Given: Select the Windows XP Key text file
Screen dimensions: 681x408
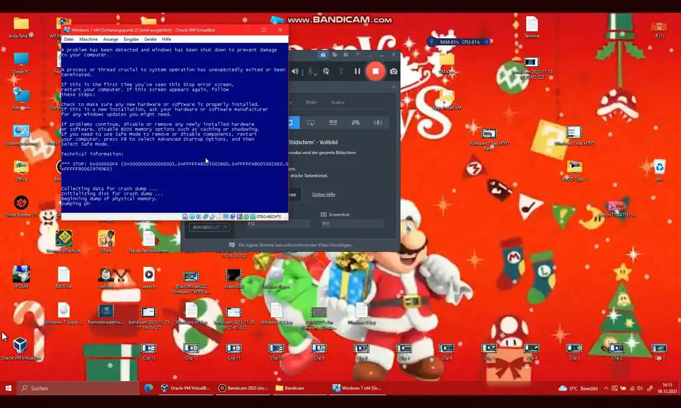Looking at the screenshot, I should pyautogui.click(x=191, y=313).
